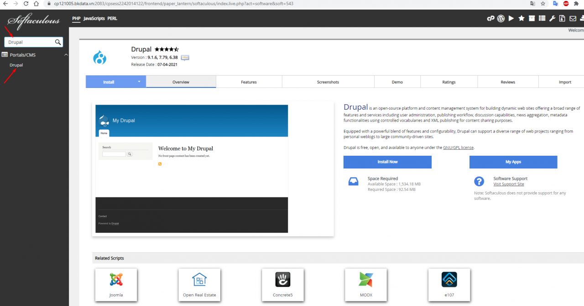The height and width of the screenshot is (306, 584).
Task: Open the Adblock Plus extension
Action: (566, 3)
